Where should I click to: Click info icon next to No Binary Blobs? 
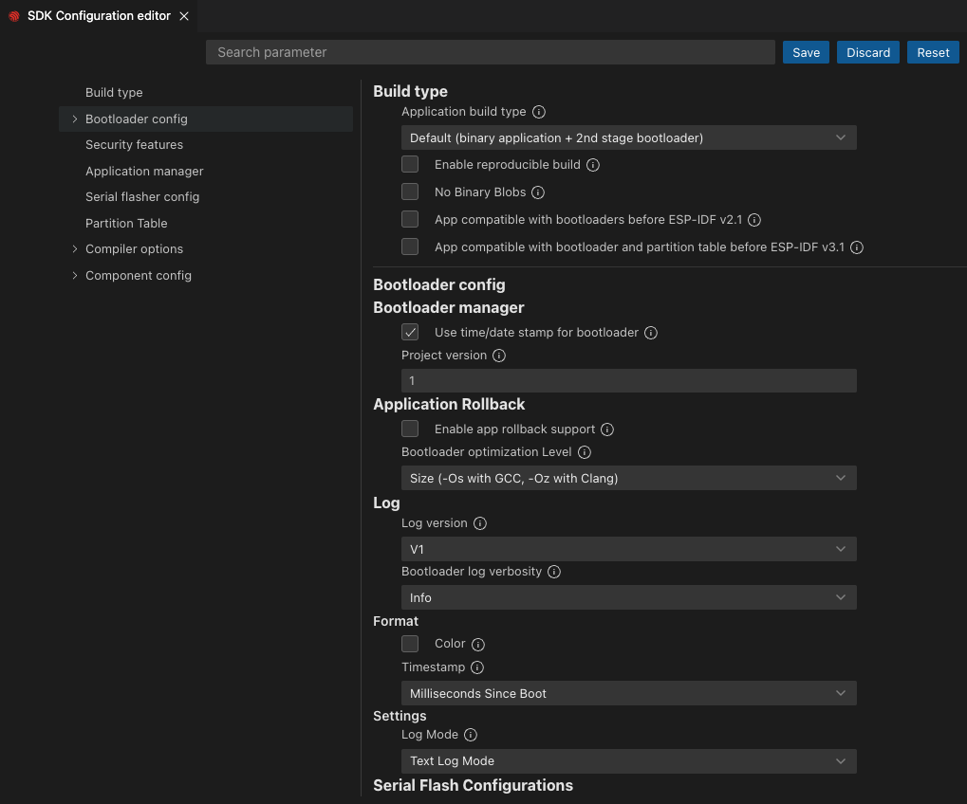point(538,192)
